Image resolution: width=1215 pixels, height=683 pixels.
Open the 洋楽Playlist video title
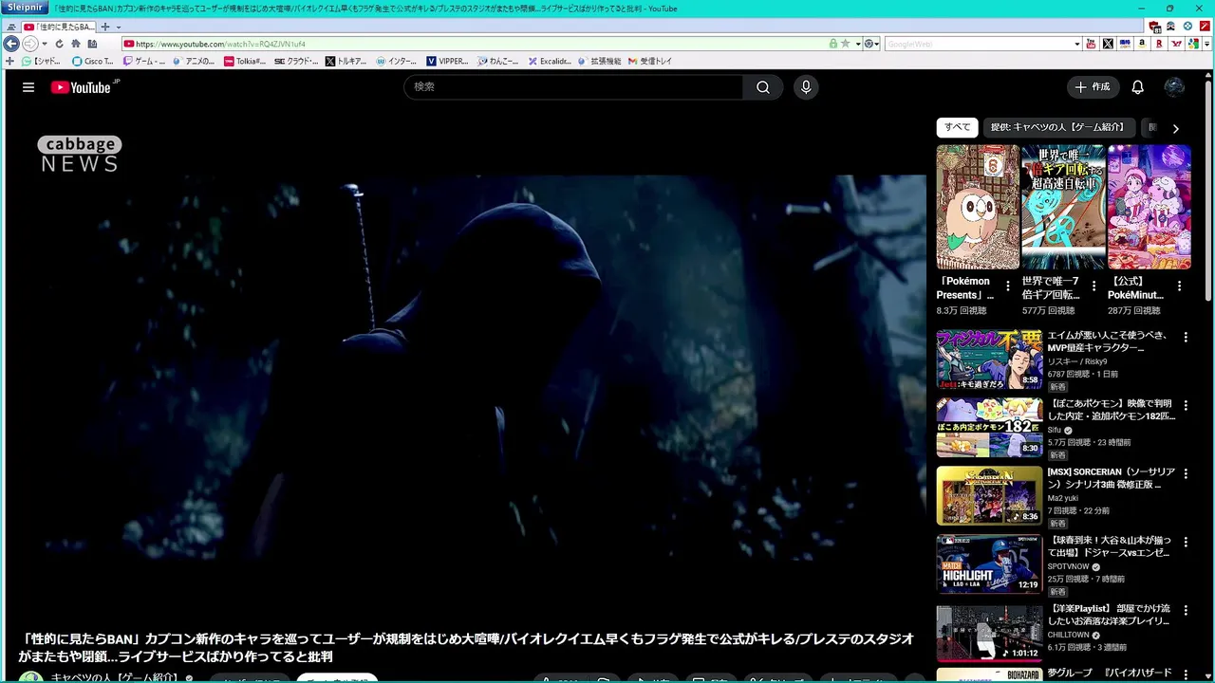pos(1109,615)
